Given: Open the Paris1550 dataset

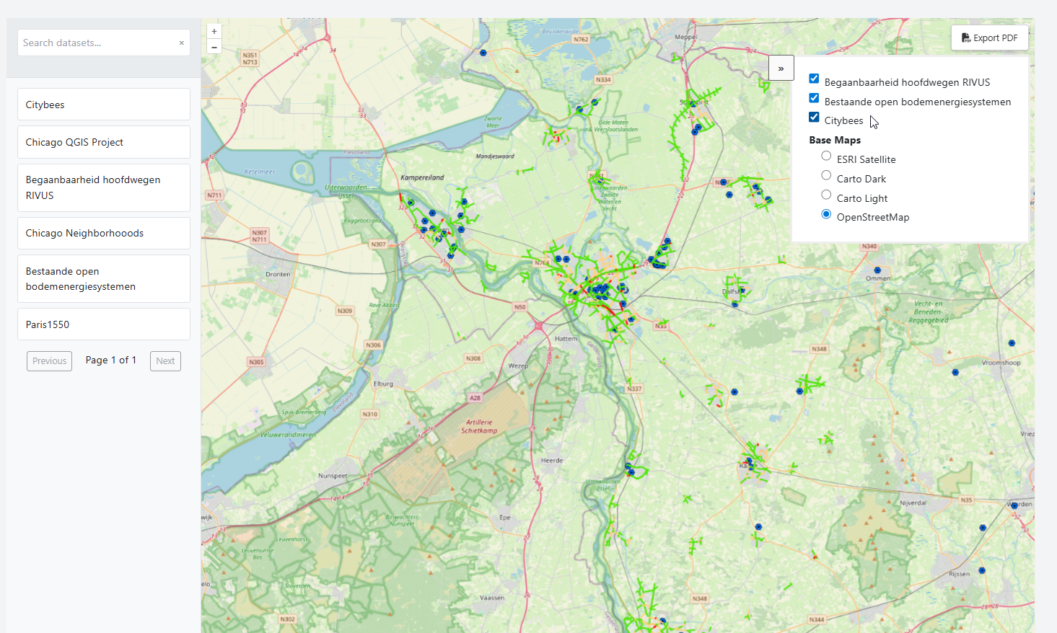Looking at the screenshot, I should coord(104,324).
